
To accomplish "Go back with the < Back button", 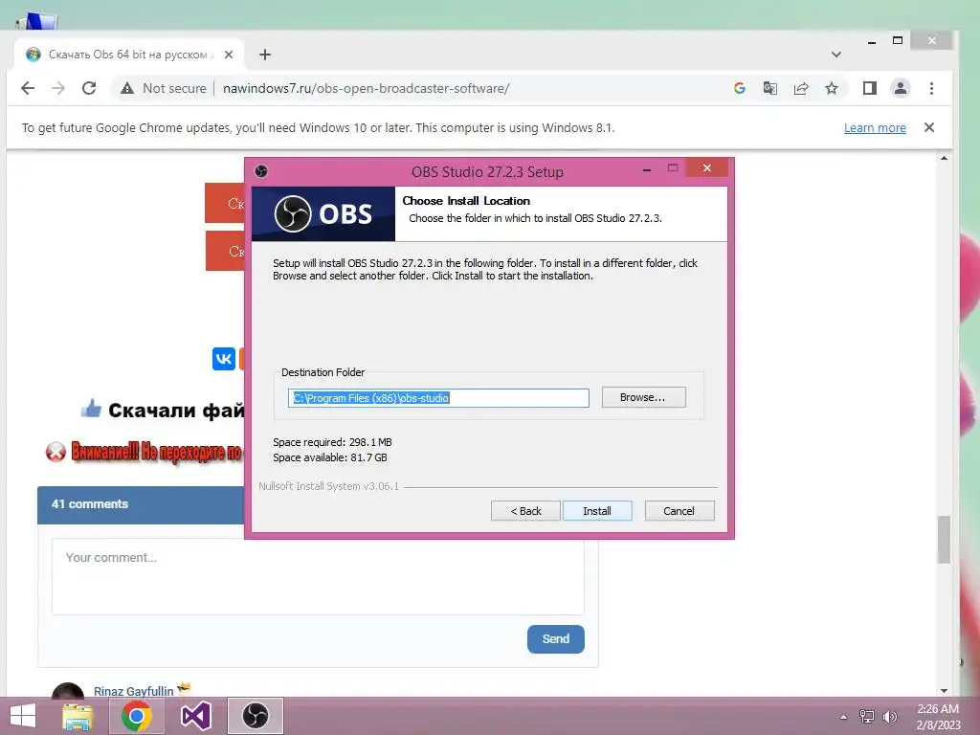I will pos(525,511).
